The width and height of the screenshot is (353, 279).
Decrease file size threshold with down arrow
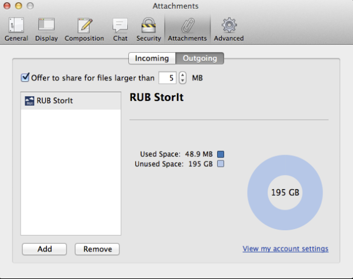click(182, 80)
